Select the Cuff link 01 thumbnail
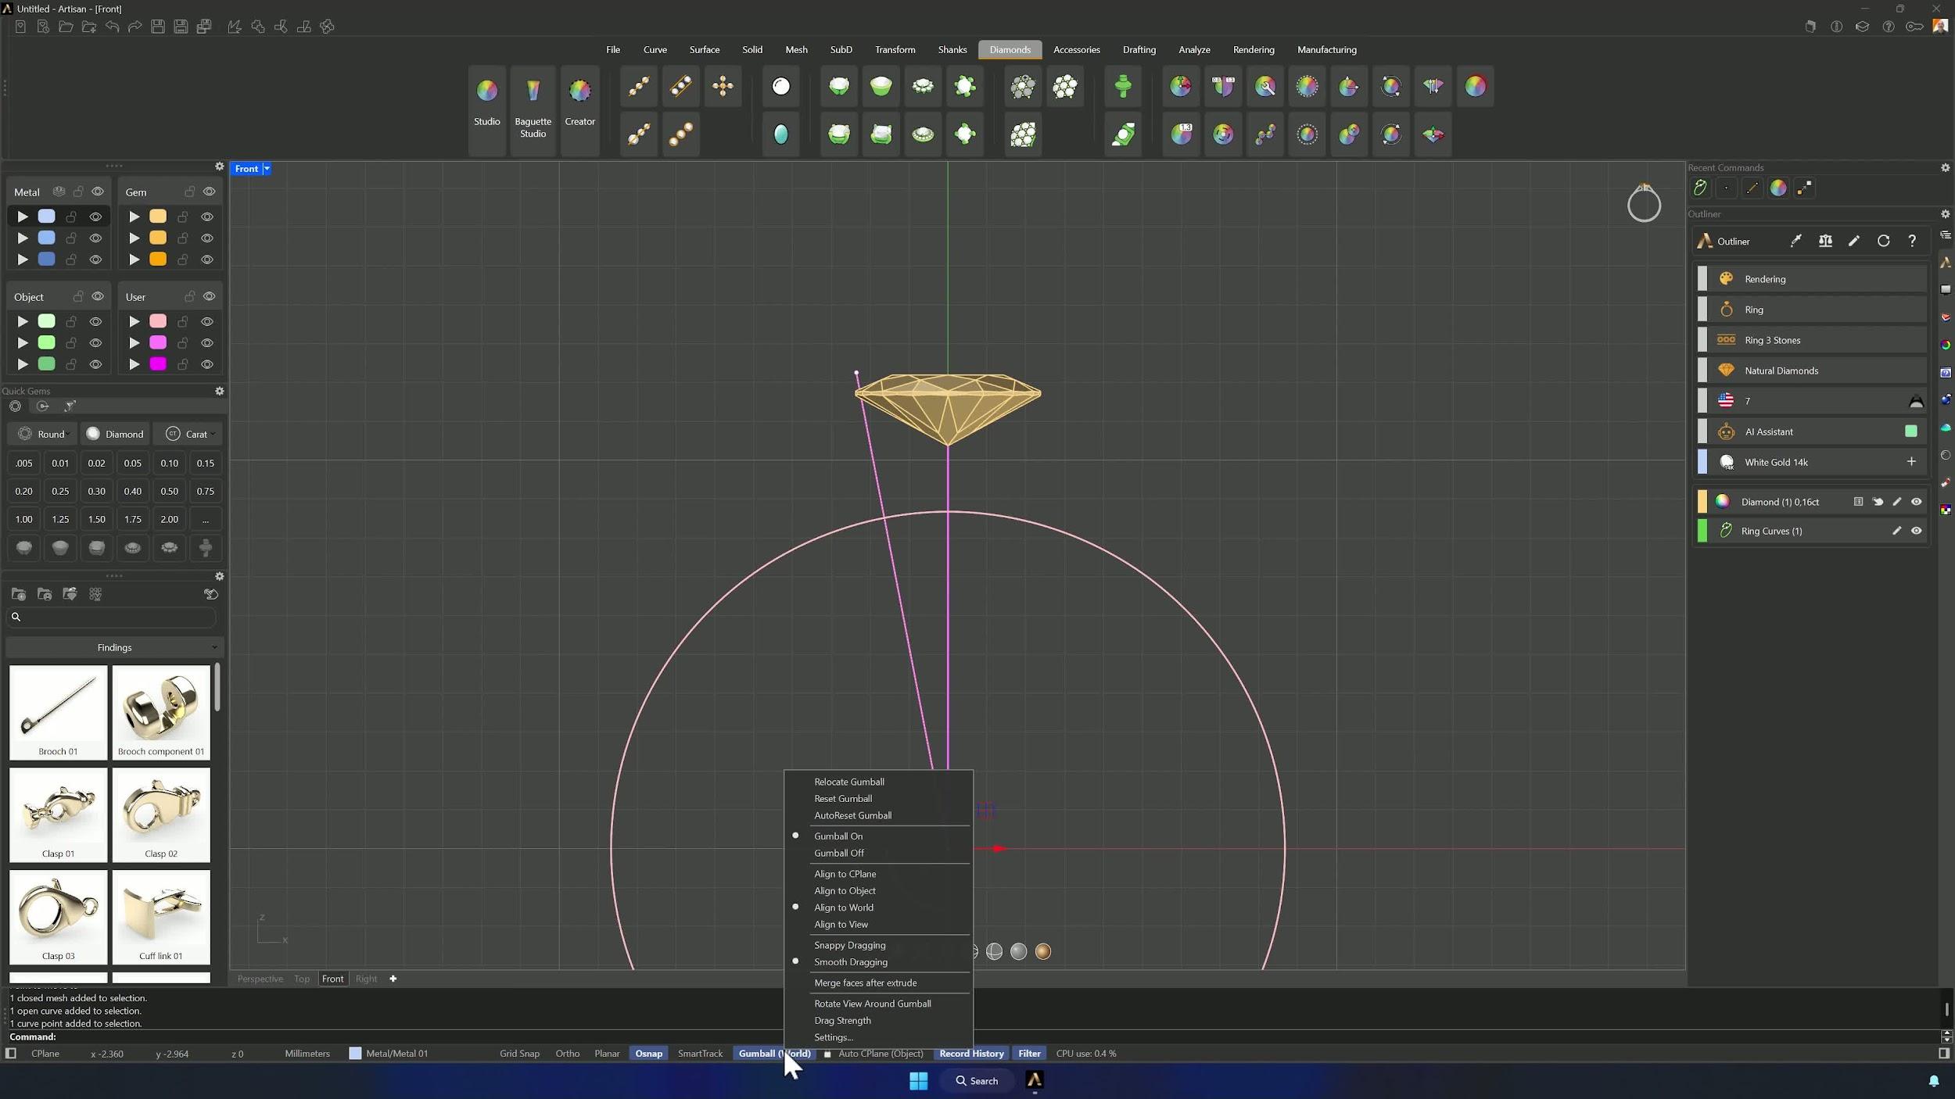1955x1099 pixels. (x=161, y=917)
